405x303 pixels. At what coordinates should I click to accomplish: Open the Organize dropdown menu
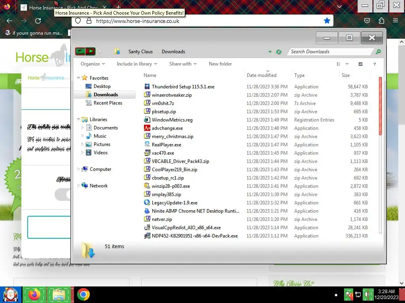(x=93, y=64)
